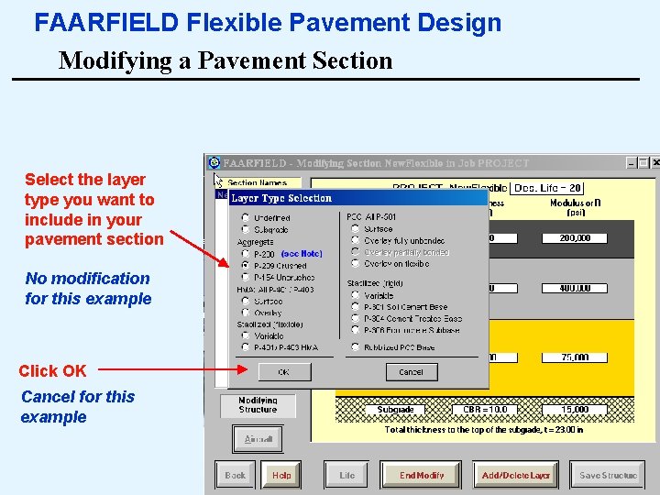Open the Help button

pyautogui.click(x=281, y=475)
